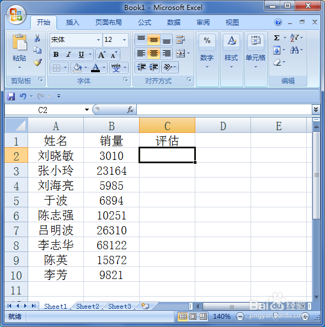Save workbook from quick access toolbar
Image resolution: width=325 pixels, height=327 pixels.
[11, 97]
